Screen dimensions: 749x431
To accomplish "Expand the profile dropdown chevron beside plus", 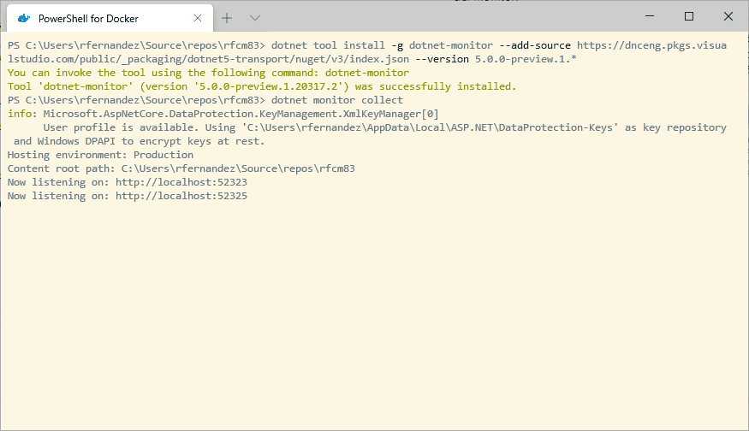I will pyautogui.click(x=255, y=18).
